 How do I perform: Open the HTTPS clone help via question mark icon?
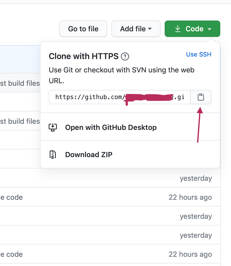[x=125, y=56]
